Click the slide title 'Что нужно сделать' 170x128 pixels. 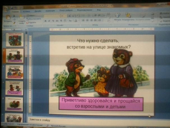pyautogui.click(x=98, y=44)
